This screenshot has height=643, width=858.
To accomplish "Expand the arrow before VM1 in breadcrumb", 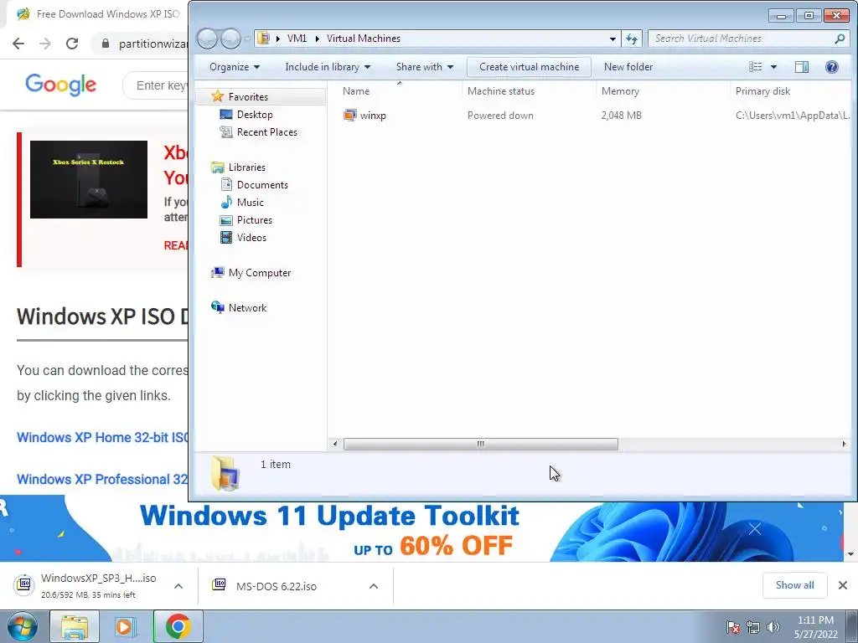I will 278,39.
